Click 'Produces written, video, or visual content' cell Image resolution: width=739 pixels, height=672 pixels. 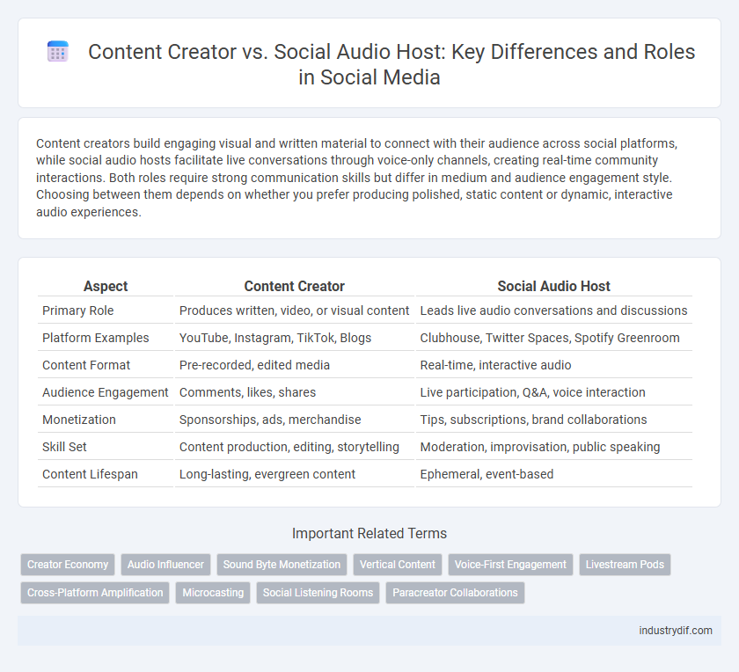pos(294,310)
